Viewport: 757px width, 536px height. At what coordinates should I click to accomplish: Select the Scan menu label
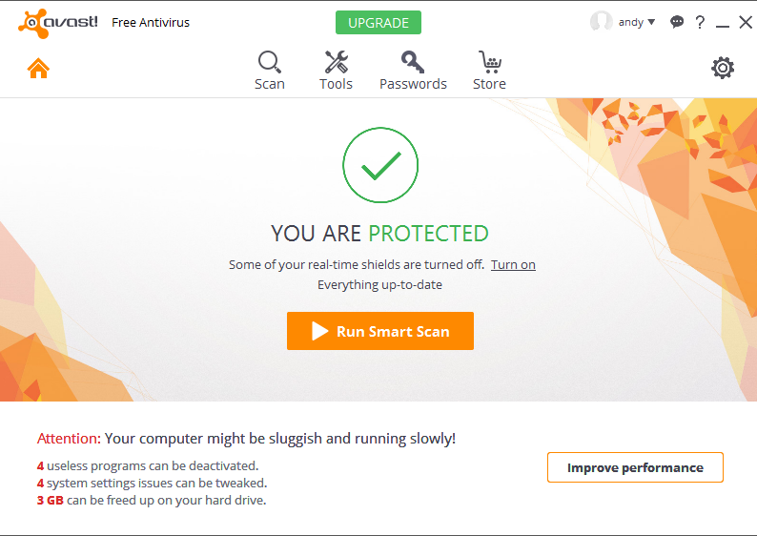(x=270, y=84)
